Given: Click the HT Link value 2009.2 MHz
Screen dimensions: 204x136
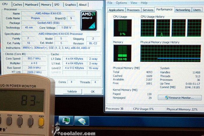Looking at the screenshot, I should click(x=34, y=72).
